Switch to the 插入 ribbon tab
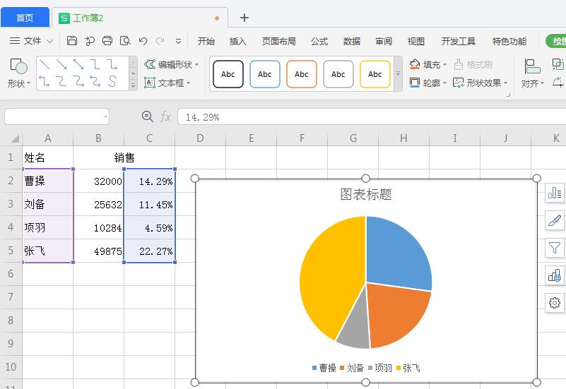Viewport: 566px width, 389px height. (x=238, y=41)
